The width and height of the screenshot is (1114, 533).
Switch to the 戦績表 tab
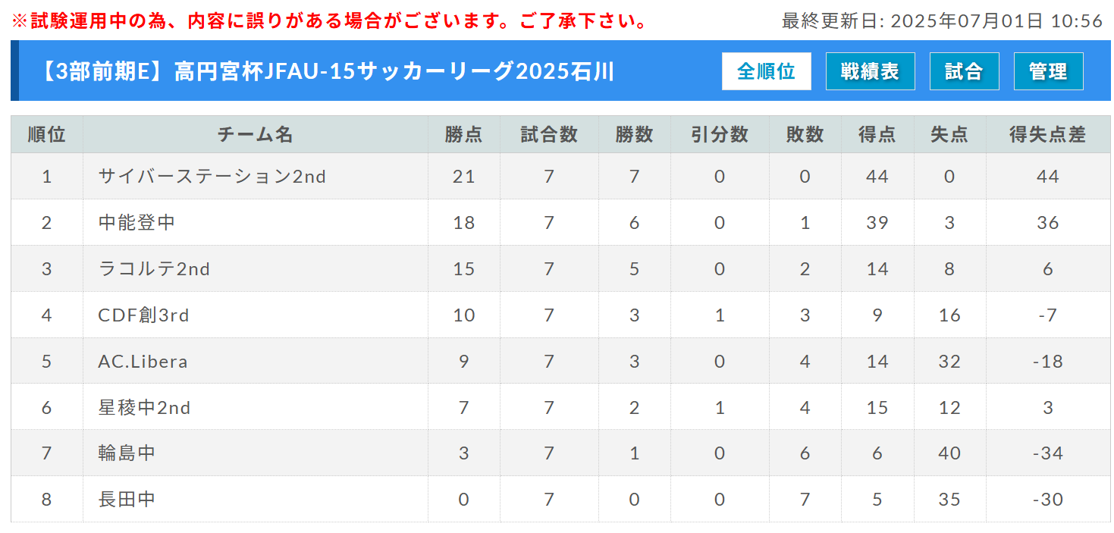click(x=870, y=71)
